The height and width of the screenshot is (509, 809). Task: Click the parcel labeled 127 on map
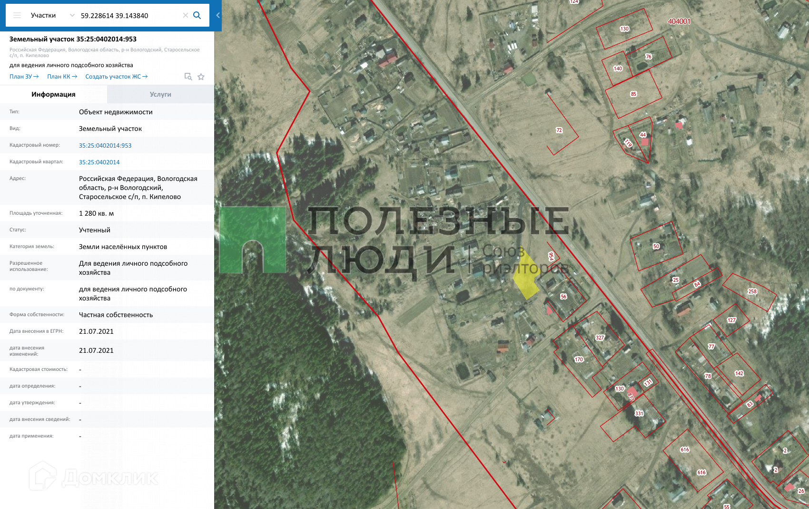731,320
